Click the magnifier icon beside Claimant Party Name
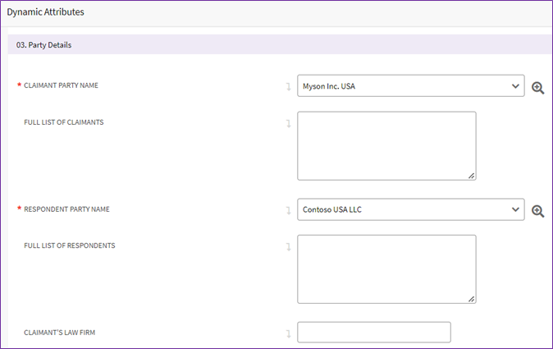553x349 pixels. [538, 87]
